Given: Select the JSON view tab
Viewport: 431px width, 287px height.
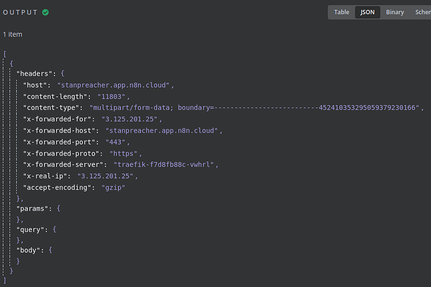Looking at the screenshot, I should (368, 12).
